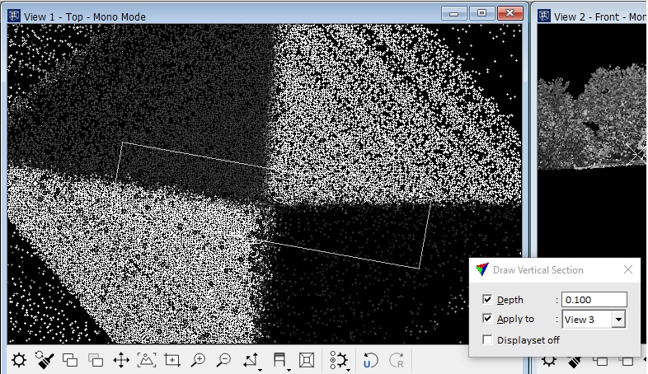Click the View 1 - Top - Mono Mode title
This screenshot has width=648, height=374.
[x=85, y=17]
